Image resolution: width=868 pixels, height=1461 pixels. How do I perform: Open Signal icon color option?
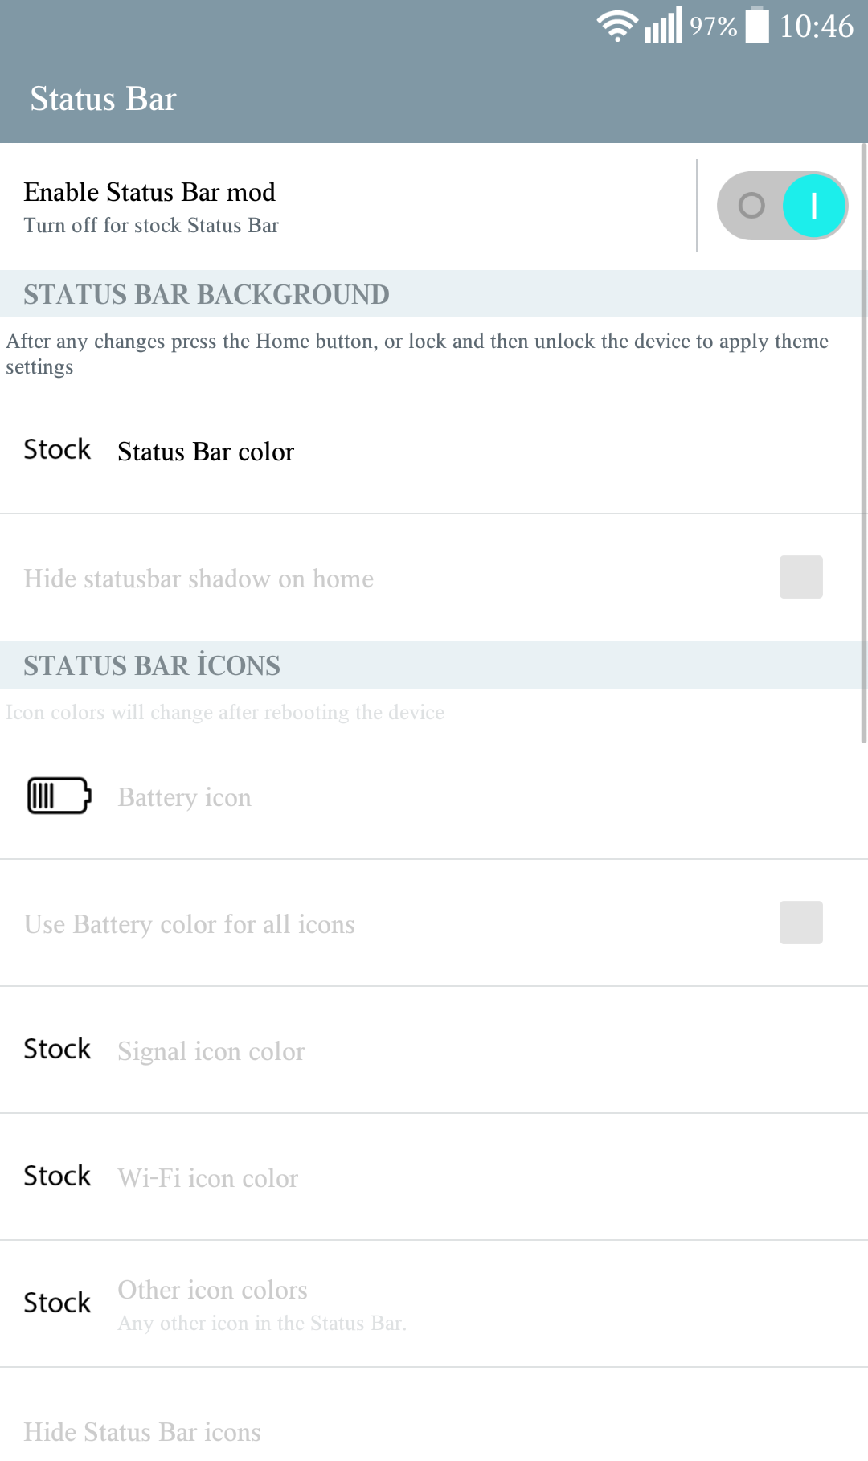click(x=434, y=1050)
